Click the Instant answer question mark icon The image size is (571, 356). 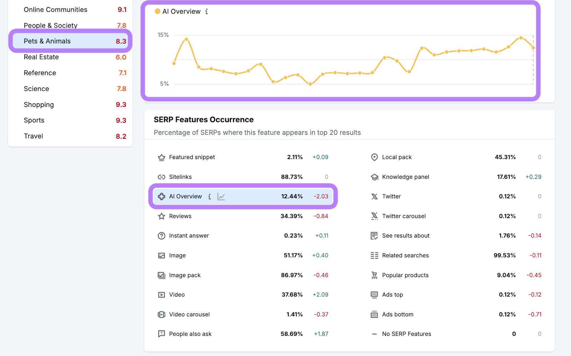pyautogui.click(x=161, y=236)
